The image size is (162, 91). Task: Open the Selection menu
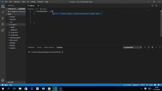point(17,2)
